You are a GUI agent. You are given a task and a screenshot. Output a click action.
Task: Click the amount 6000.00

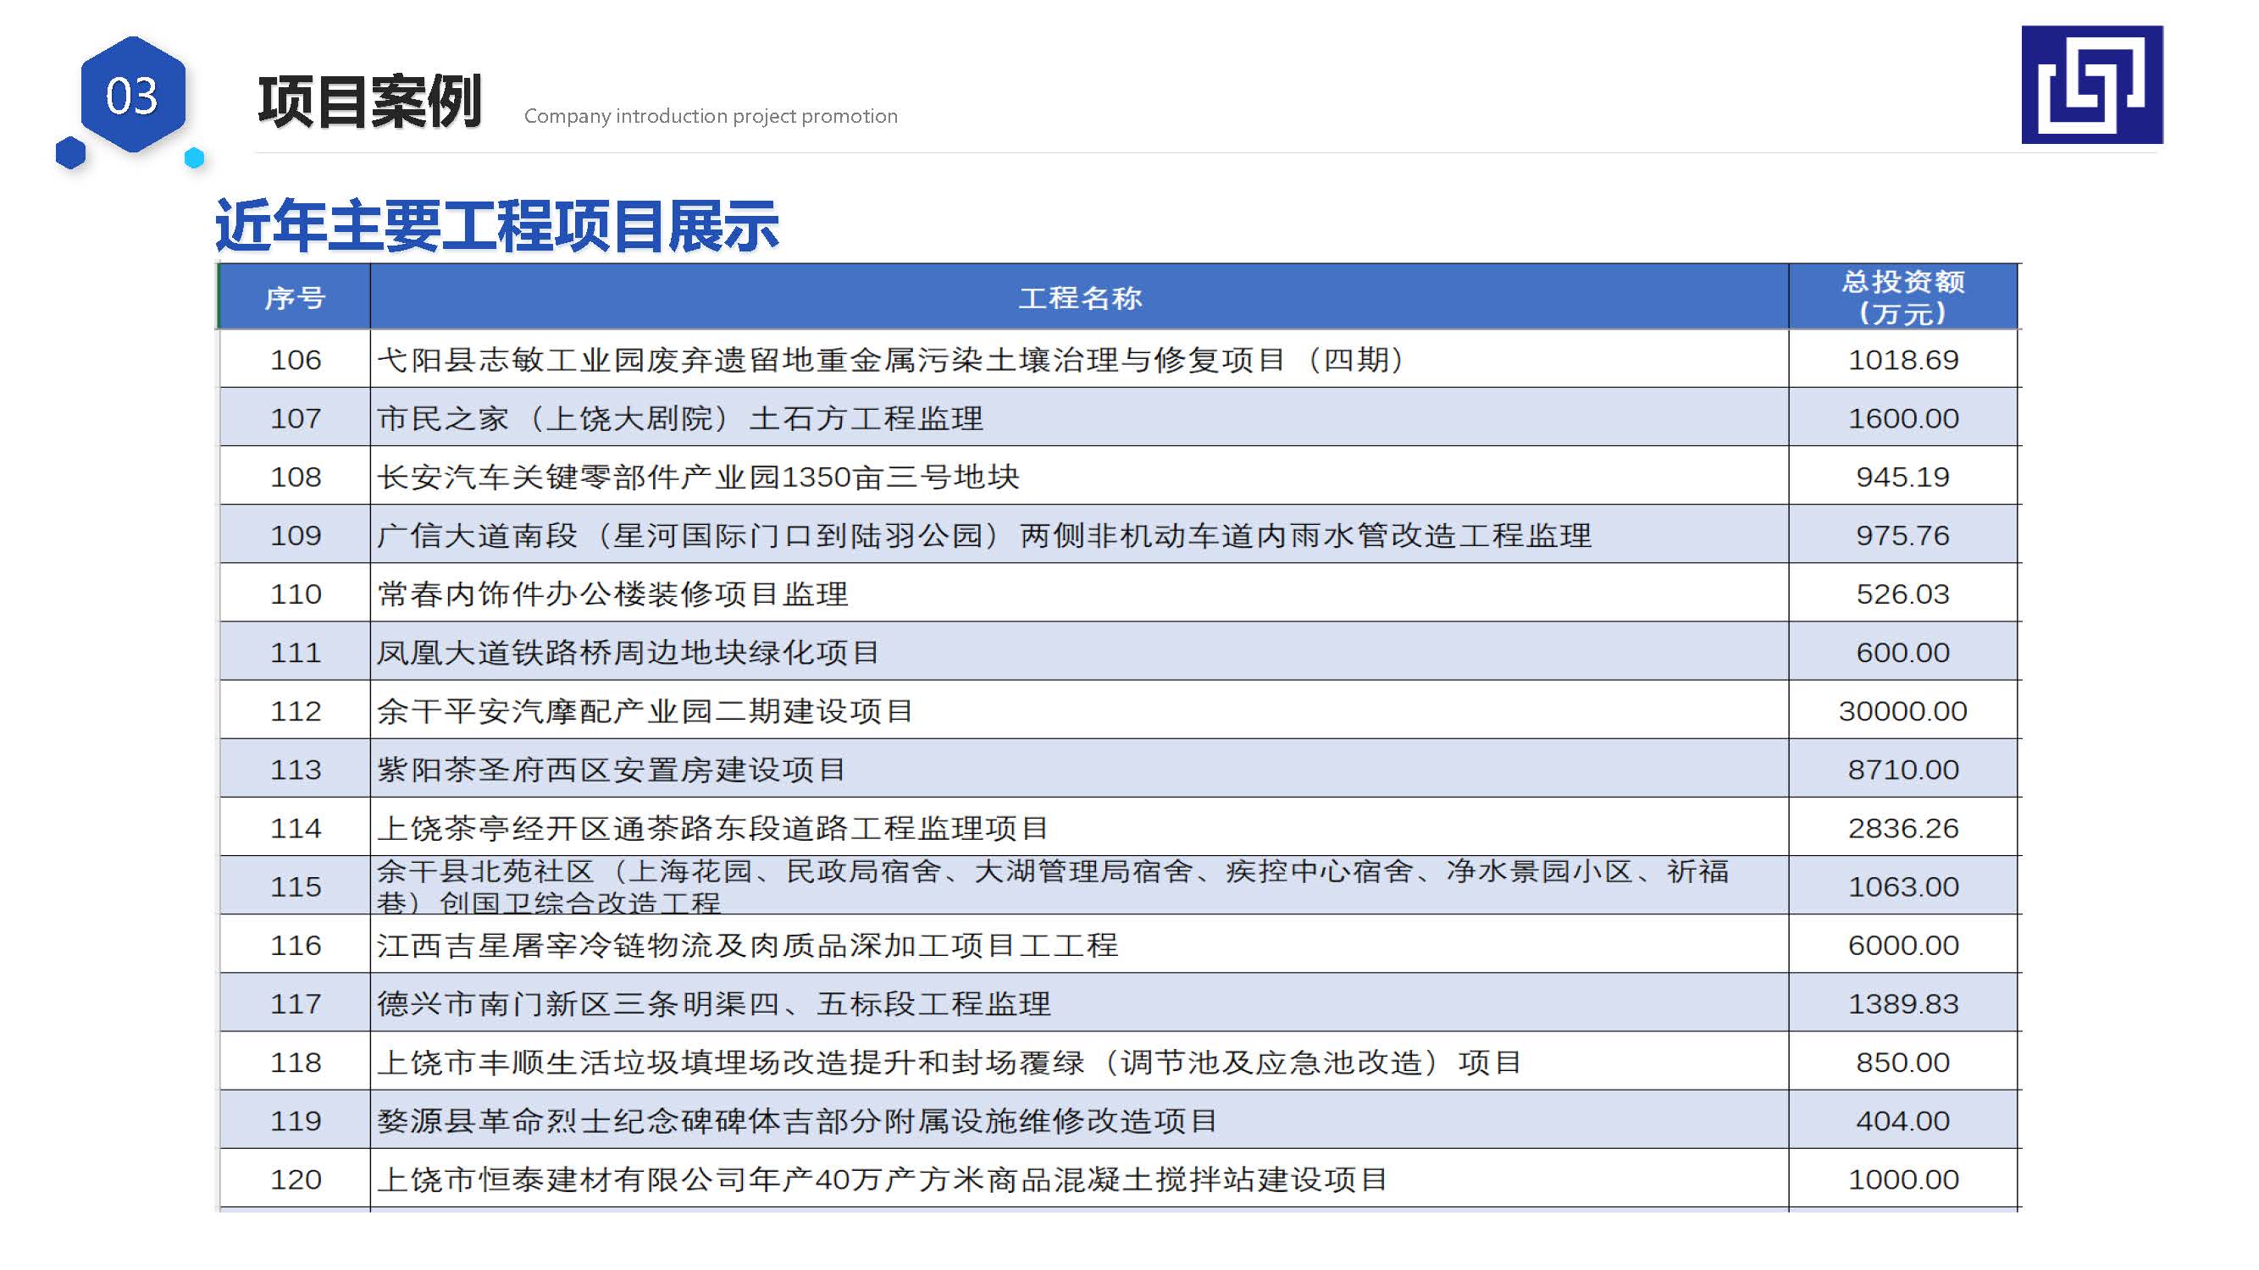(1903, 945)
